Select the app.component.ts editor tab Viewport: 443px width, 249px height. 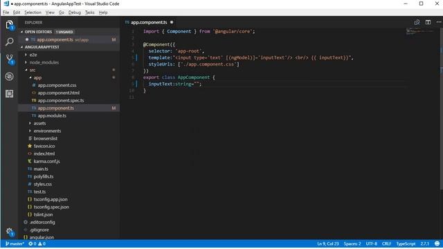tap(149, 22)
